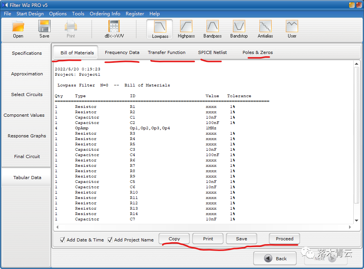364x269 pixels.
Task: Click the Save floppy disk icon
Action: tap(44, 27)
